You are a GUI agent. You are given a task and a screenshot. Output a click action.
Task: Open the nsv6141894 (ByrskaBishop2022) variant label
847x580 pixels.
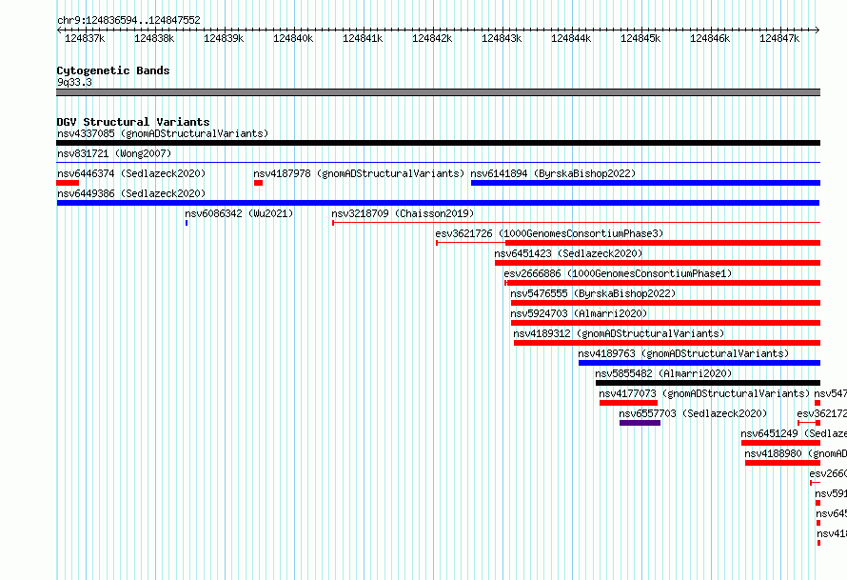(553, 173)
